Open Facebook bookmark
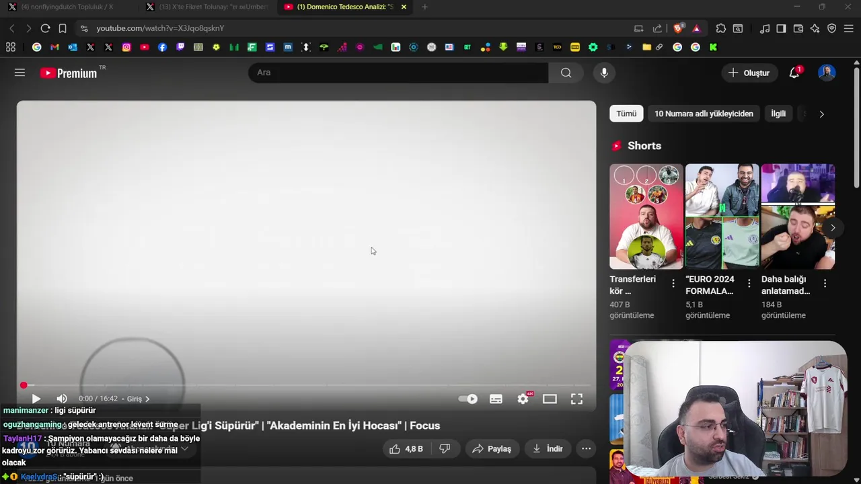 (x=162, y=47)
